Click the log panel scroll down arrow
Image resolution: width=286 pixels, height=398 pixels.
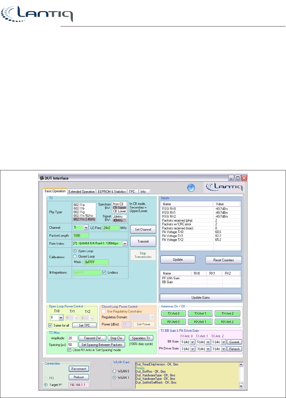(241, 386)
